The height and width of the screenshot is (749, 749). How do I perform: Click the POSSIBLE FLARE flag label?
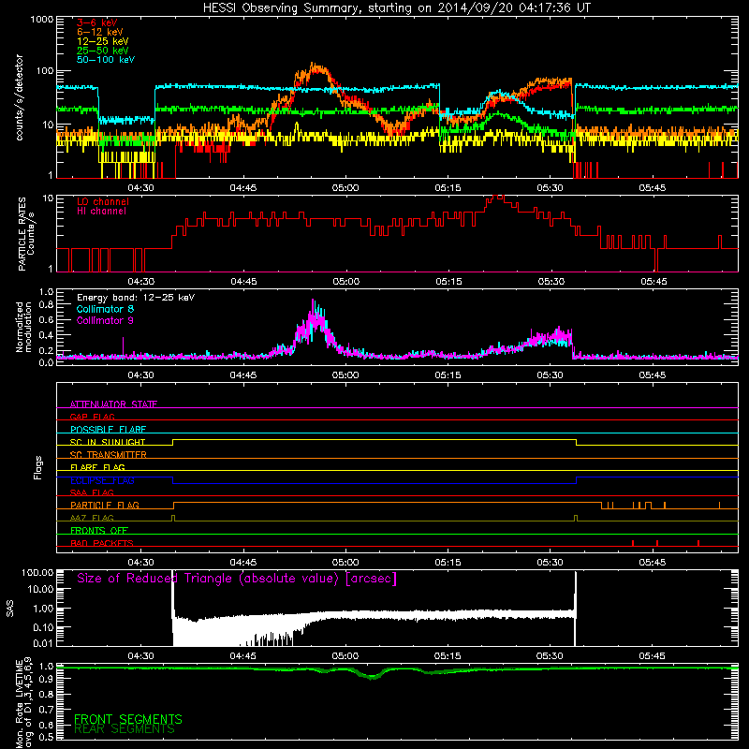point(108,429)
